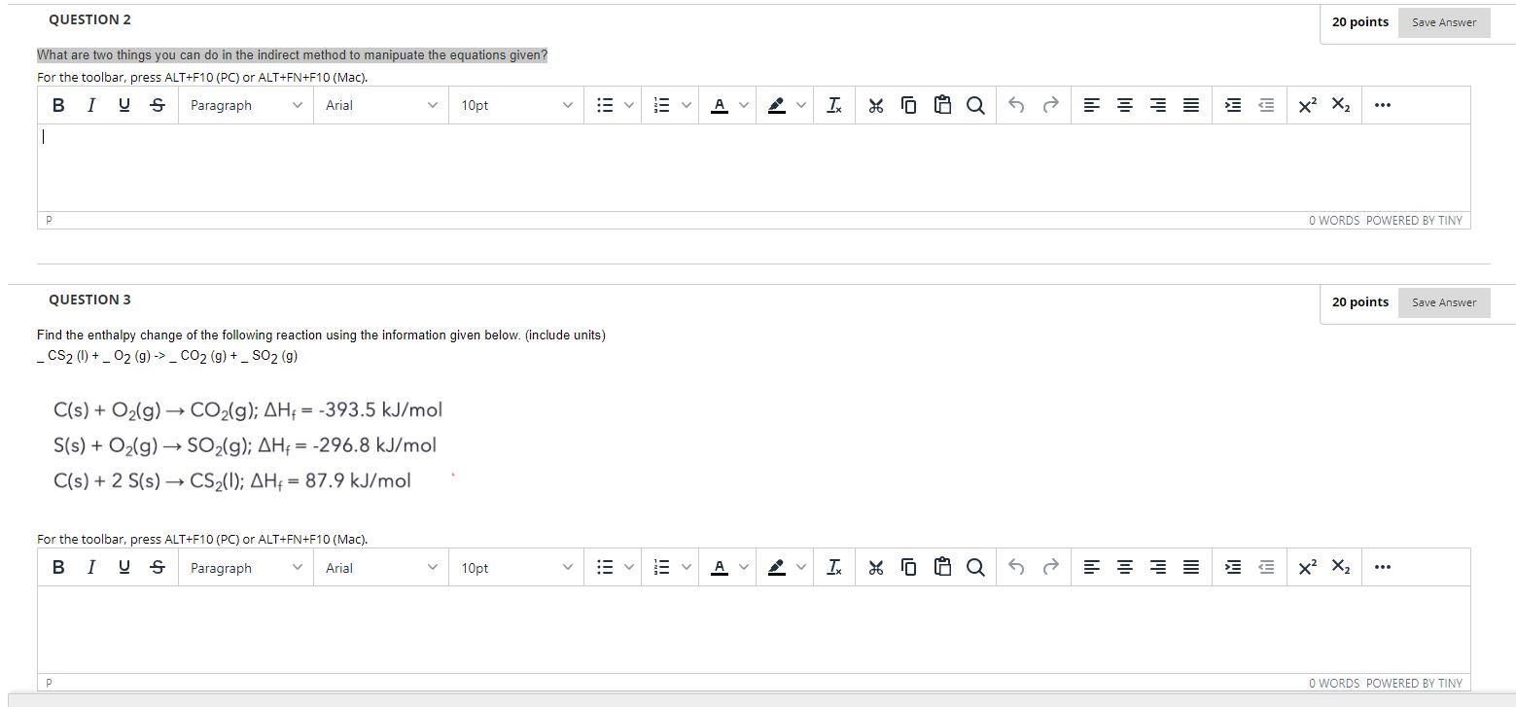Save Answer for Question 3
This screenshot has width=1516, height=707.
pyautogui.click(x=1444, y=302)
